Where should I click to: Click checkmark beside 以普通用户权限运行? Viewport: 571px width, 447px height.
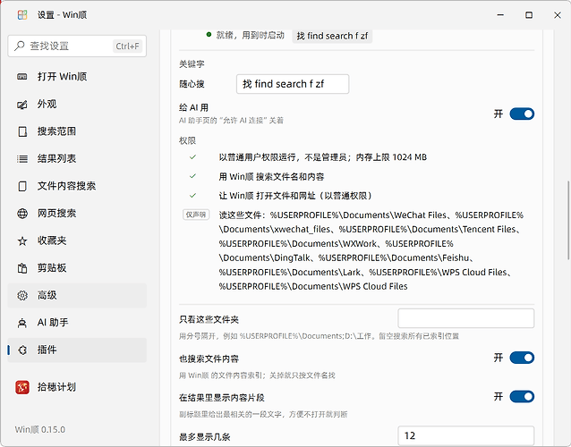[193, 157]
